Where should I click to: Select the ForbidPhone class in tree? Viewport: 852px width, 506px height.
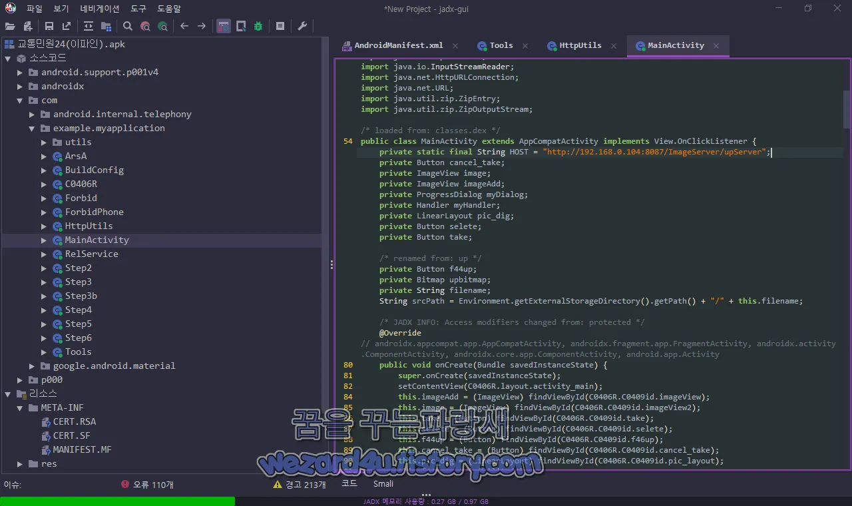94,212
